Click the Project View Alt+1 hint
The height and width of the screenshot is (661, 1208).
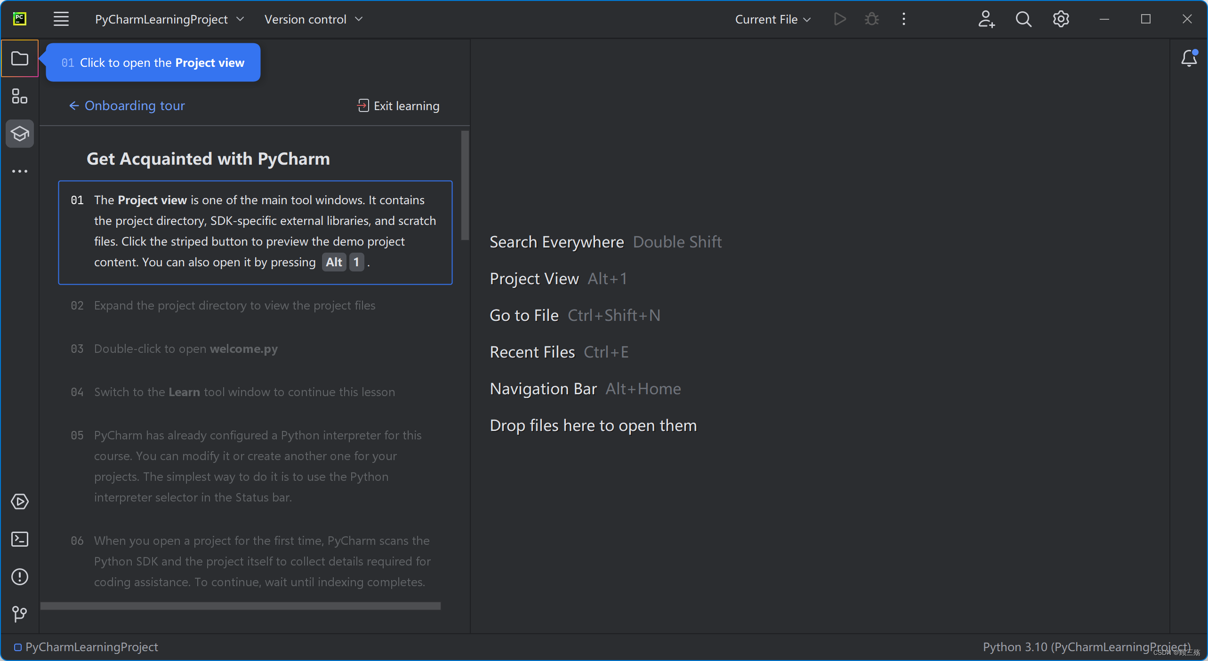click(x=558, y=279)
